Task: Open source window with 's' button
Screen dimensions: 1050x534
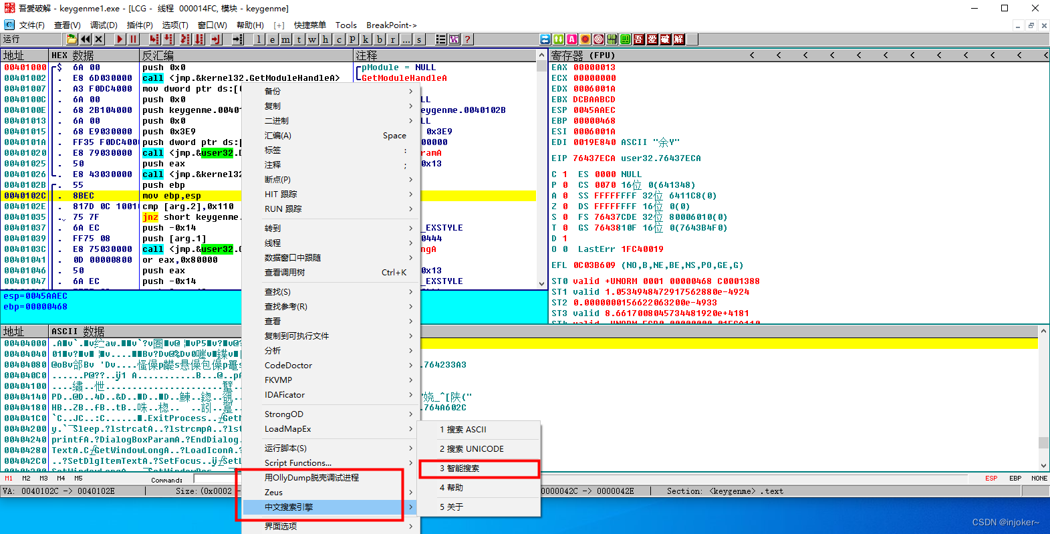Action: (x=419, y=39)
